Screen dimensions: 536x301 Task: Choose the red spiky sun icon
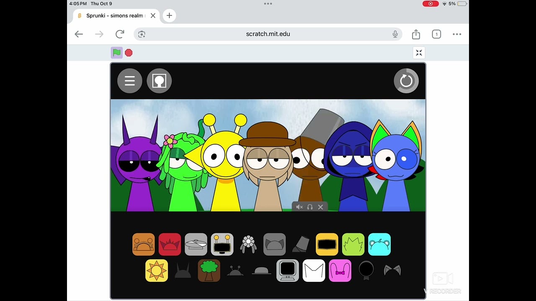click(x=170, y=244)
